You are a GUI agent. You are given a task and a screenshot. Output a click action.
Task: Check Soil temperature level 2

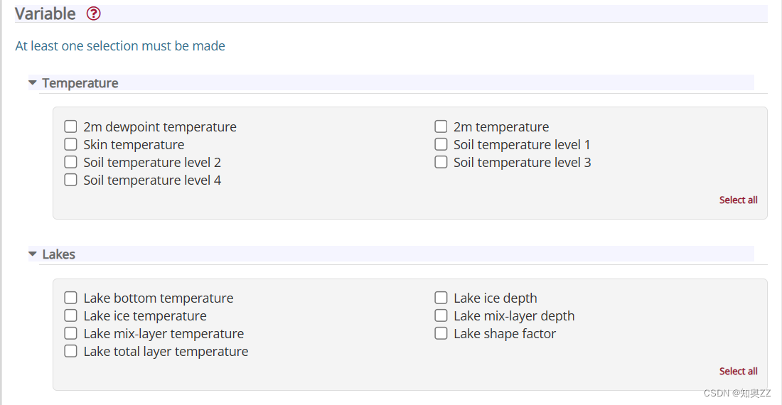(x=70, y=163)
